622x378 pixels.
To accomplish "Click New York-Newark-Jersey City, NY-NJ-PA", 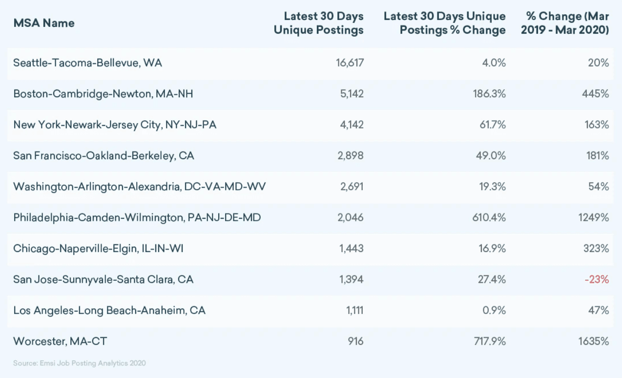I will [x=115, y=125].
